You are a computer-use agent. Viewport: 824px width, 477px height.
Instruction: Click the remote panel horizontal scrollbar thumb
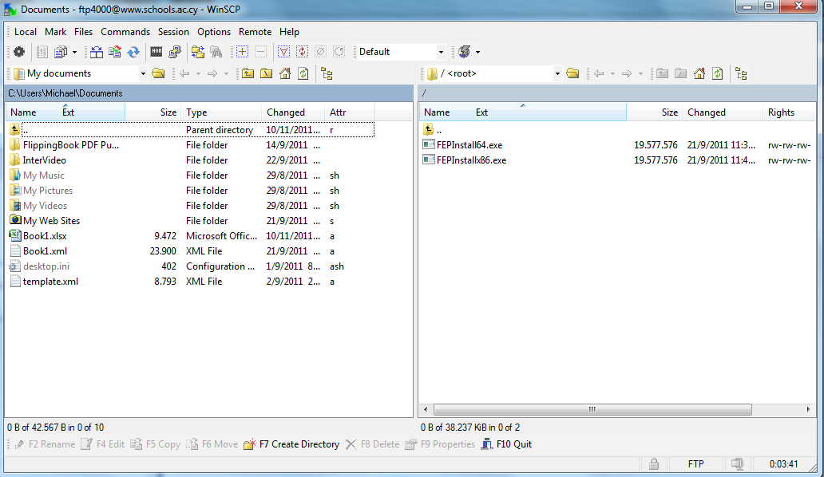(592, 409)
